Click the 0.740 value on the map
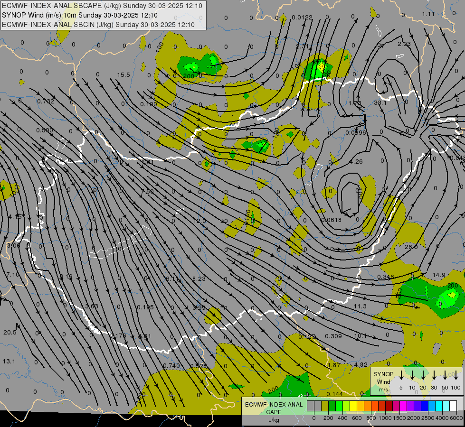Image resolution: width=465 pixels, height=427 pixels. click(x=171, y=365)
